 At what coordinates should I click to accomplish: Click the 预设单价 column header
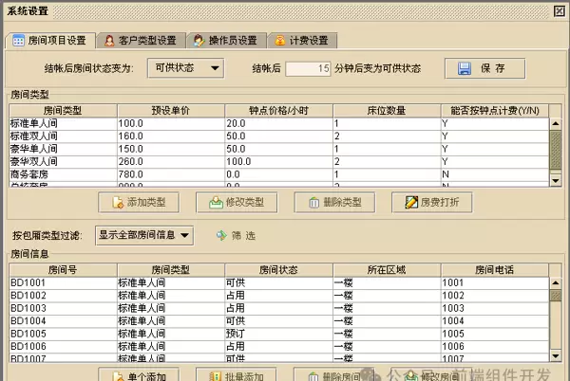click(169, 111)
